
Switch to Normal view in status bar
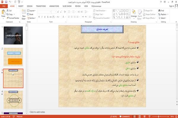pos(135,117)
